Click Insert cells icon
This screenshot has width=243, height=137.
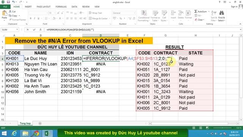pyautogui.click(x=173, y=13)
